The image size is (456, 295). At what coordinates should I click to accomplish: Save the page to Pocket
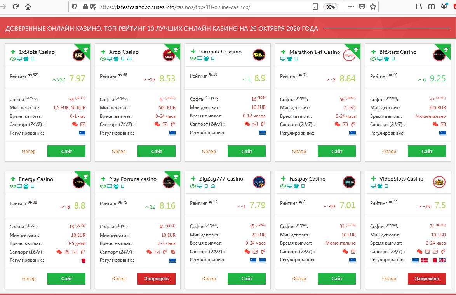tap(362, 7)
